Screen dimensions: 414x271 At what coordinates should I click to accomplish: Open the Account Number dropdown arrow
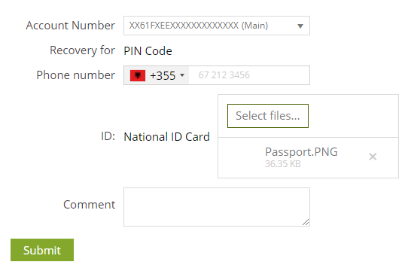click(300, 26)
